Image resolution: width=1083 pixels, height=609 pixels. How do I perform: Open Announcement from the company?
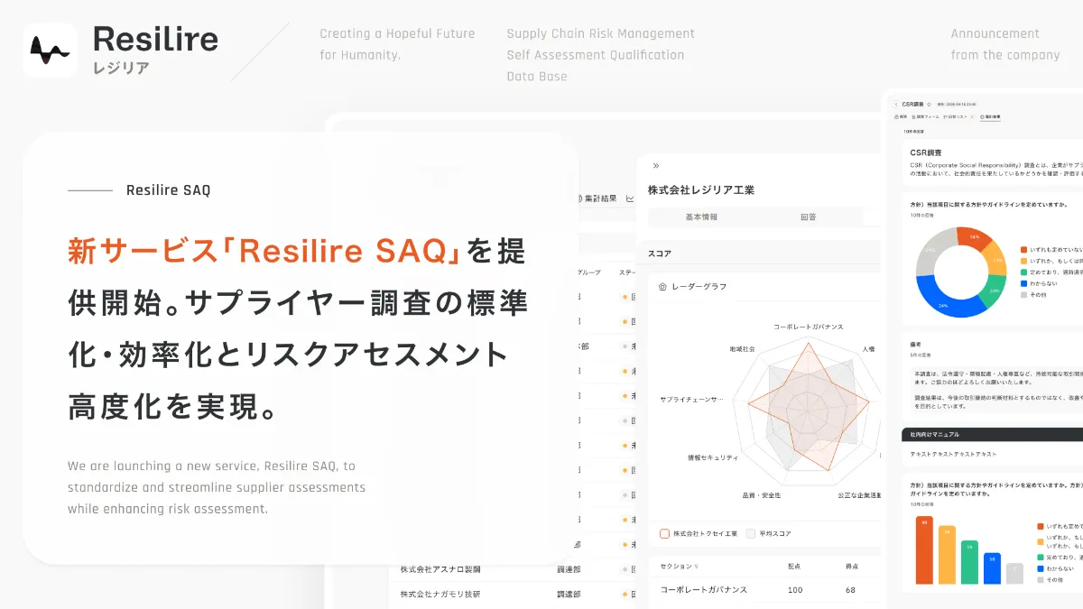[x=1004, y=43]
